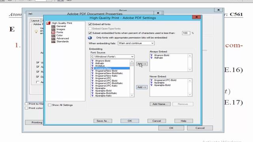The width and height of the screenshot is (253, 142).
Task: Toggle Embed all fonts checkbox
Action: [x=90, y=24]
